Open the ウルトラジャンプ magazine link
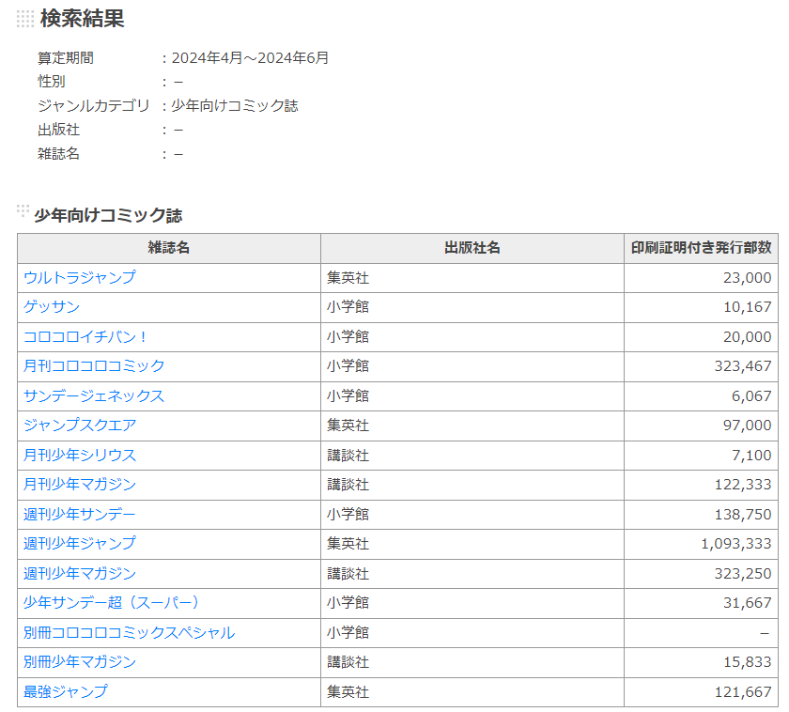The image size is (789, 712). click(x=80, y=277)
